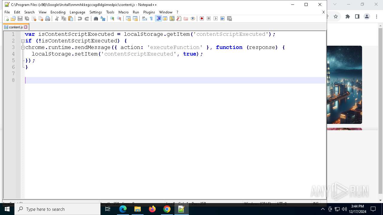Click the Zoom In toolbar icon
The width and height of the screenshot is (383, 215).
click(x=112, y=19)
